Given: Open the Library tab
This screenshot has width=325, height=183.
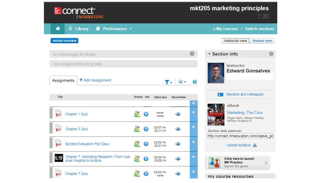Looking at the screenshot, I should [78, 29].
